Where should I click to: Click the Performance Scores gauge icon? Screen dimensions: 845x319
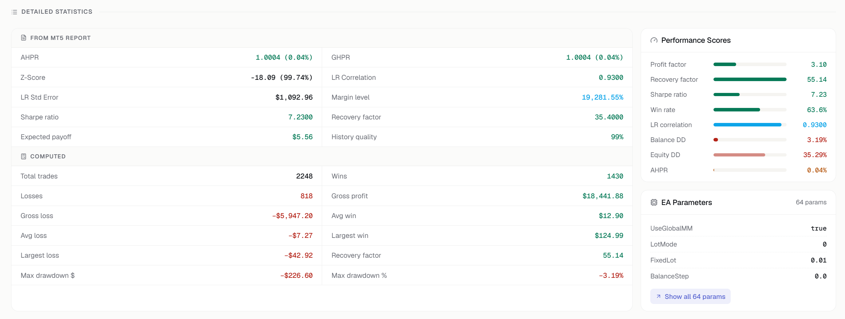click(x=654, y=40)
